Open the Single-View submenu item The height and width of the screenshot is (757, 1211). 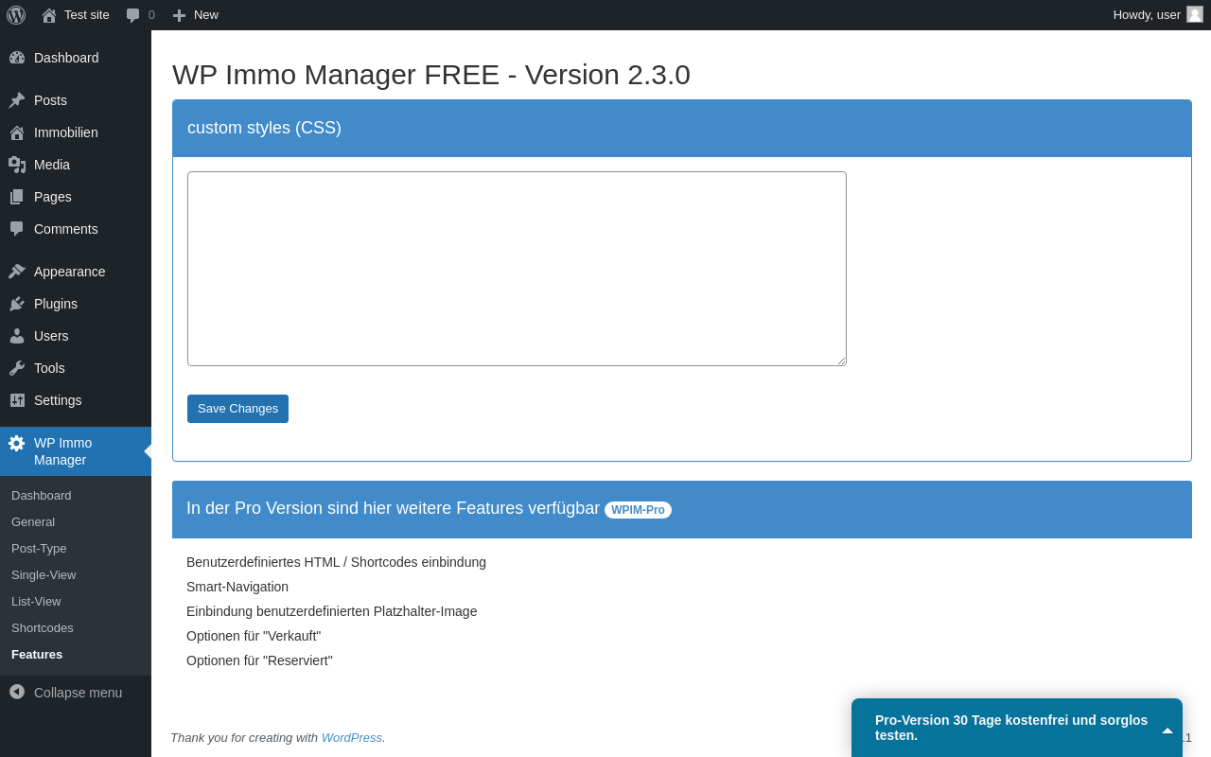point(44,574)
